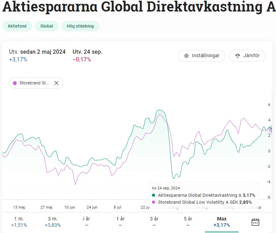Select the Global tag
Image resolution: width=276 pixels, height=233 pixels.
point(47,26)
